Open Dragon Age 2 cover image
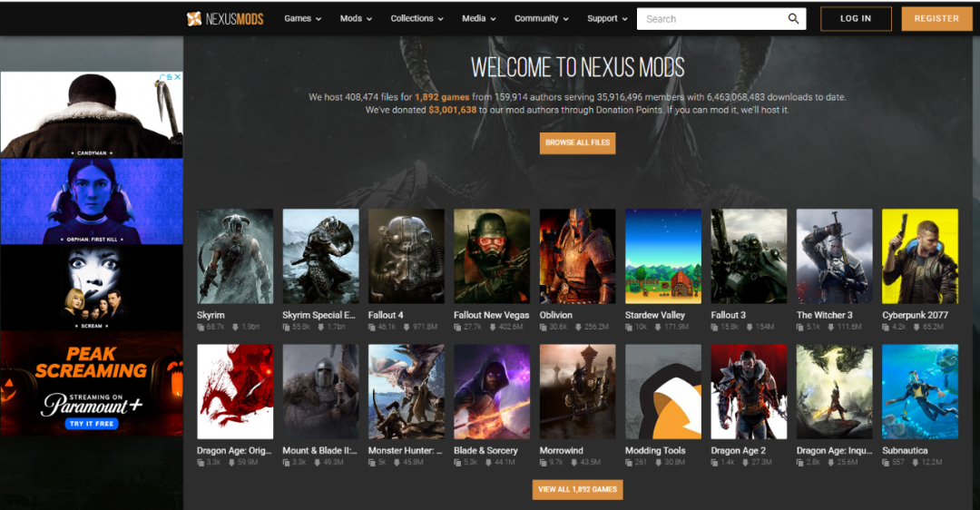 (749, 392)
